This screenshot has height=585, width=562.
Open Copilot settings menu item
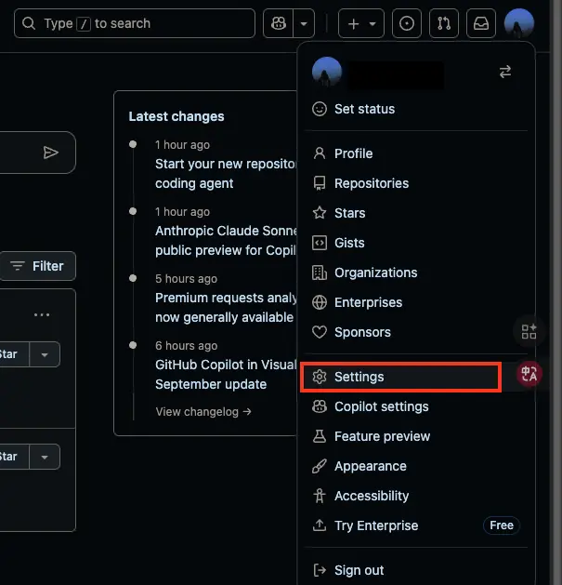(x=381, y=406)
